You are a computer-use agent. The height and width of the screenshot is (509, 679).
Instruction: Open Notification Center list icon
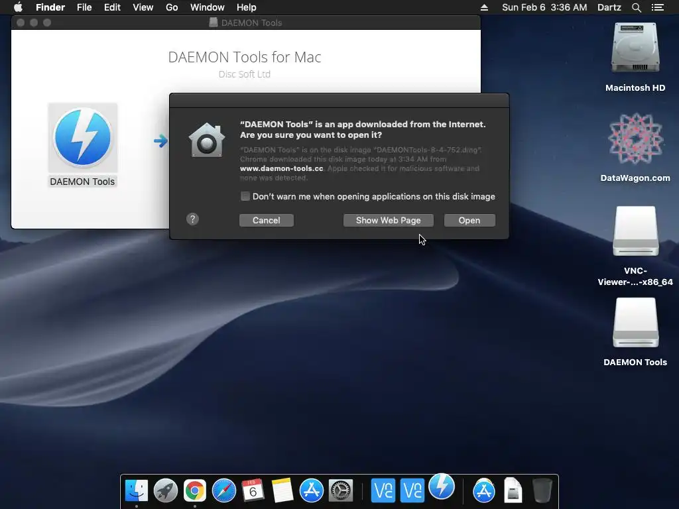click(658, 7)
